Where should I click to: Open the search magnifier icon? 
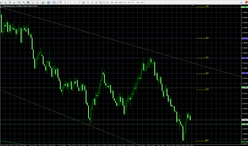[x=241, y=2]
